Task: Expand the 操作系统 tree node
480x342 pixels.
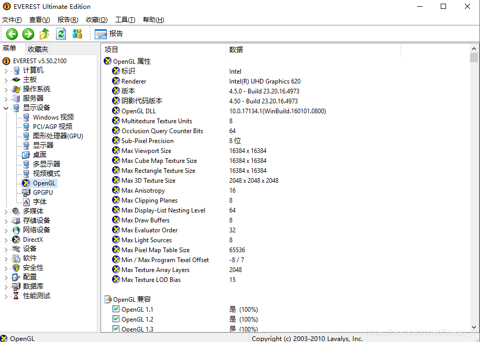Action: click(6, 89)
